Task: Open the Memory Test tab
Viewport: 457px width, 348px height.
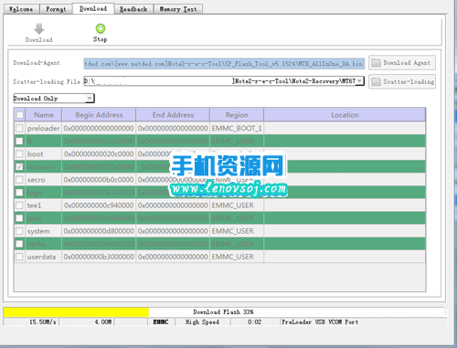Action: tap(178, 9)
